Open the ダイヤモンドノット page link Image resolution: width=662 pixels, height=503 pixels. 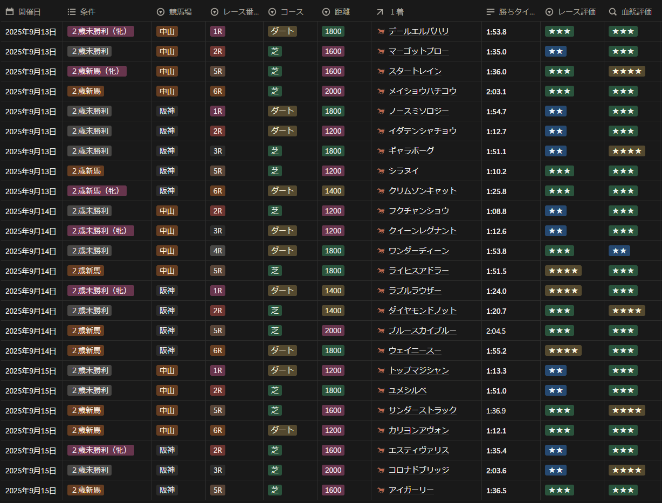coord(422,311)
